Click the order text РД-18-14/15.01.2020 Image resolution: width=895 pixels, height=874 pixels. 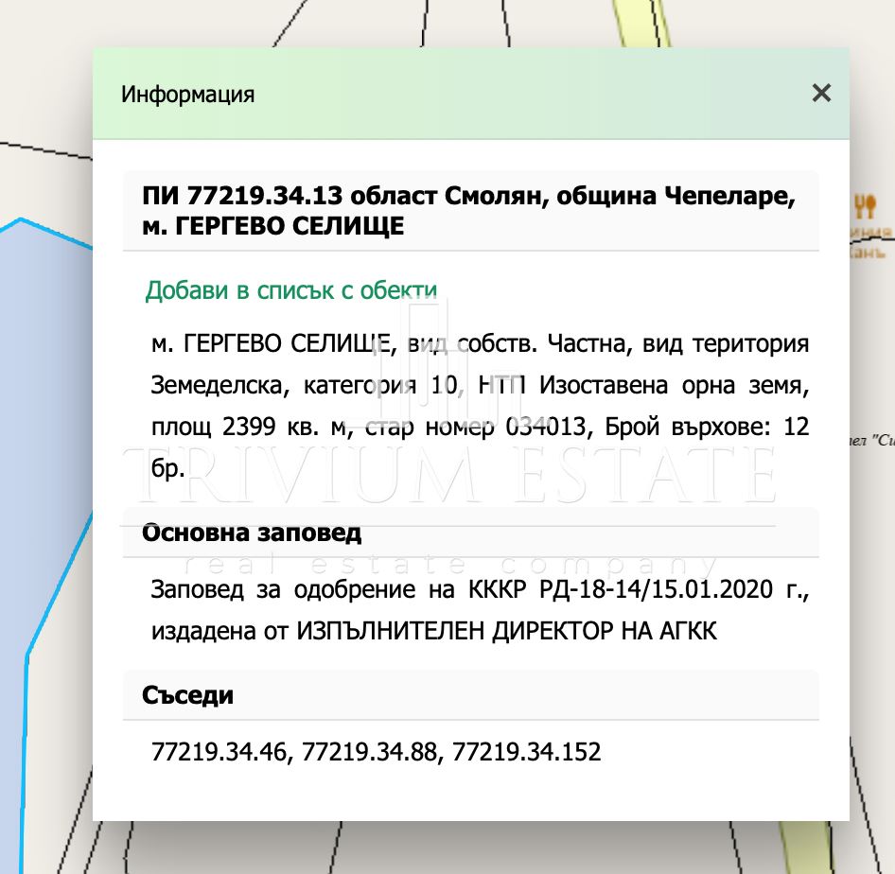coord(656,589)
